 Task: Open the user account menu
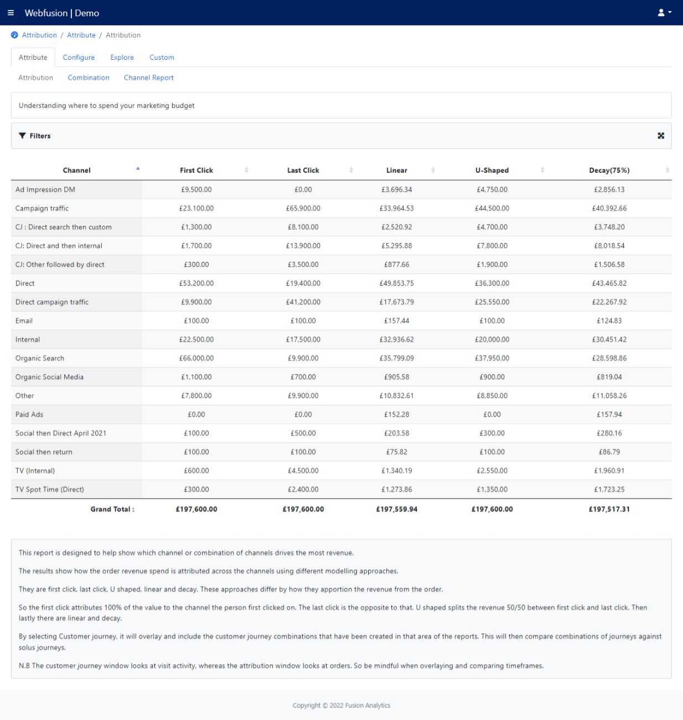[664, 13]
